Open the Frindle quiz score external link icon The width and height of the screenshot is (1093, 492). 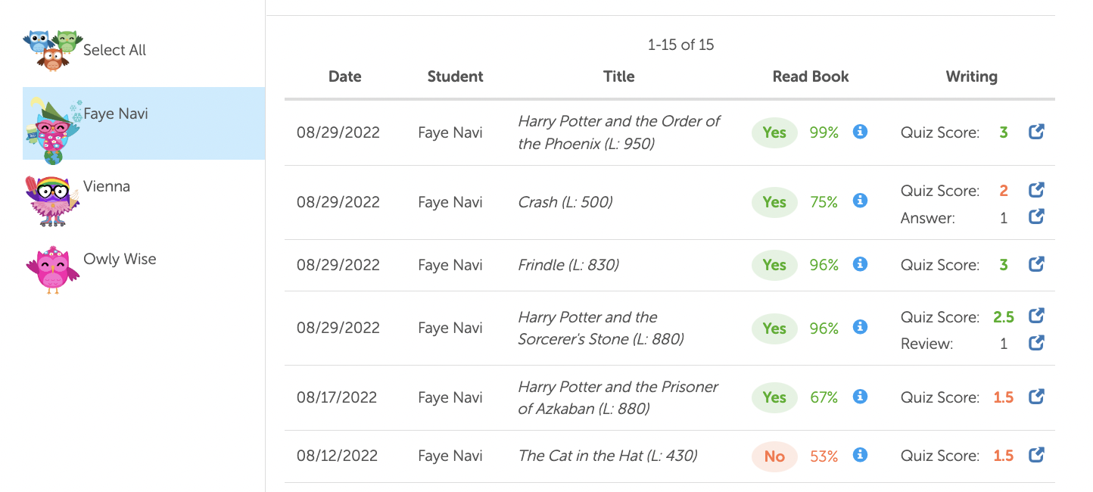(x=1036, y=264)
